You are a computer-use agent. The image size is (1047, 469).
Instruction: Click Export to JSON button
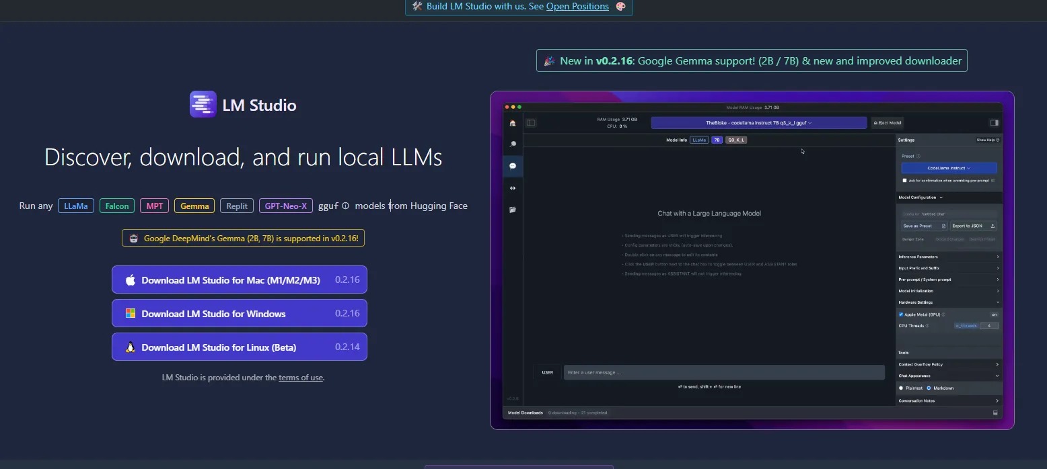click(974, 226)
